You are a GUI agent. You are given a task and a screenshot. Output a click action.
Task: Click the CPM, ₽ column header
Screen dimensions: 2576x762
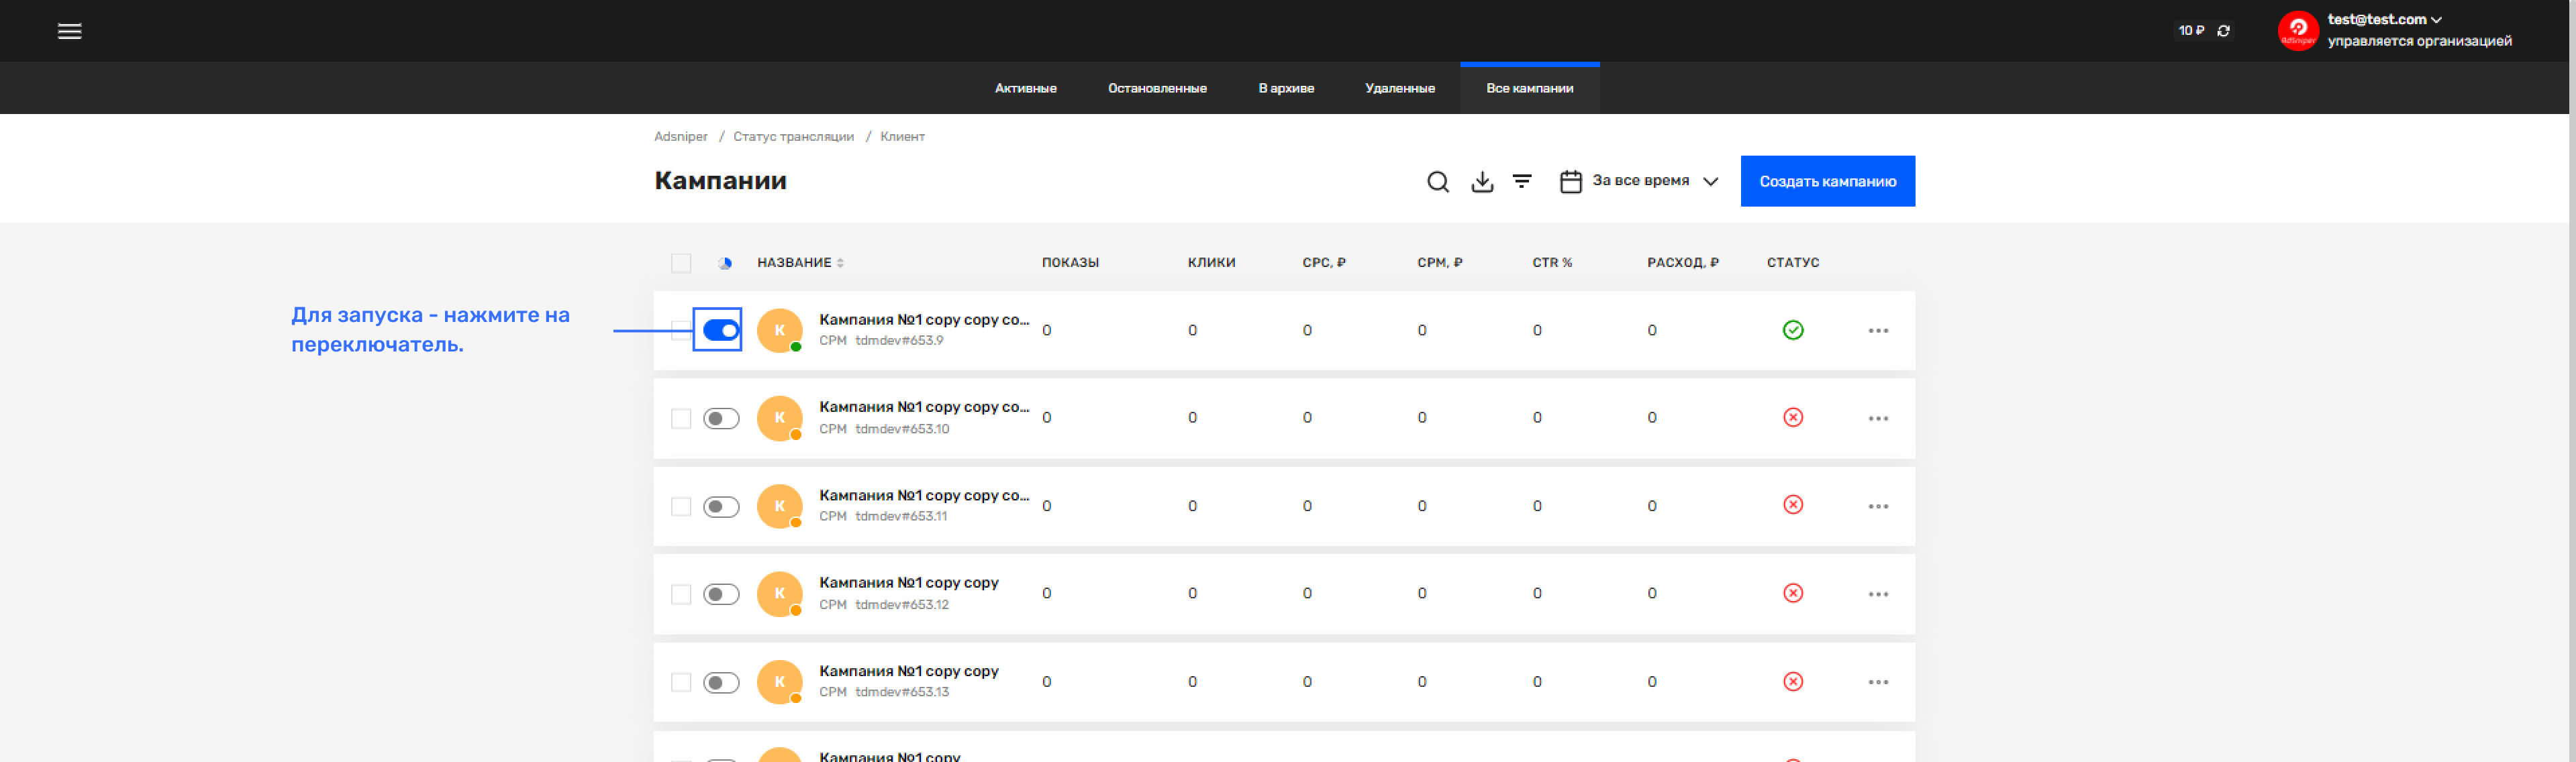[1439, 263]
